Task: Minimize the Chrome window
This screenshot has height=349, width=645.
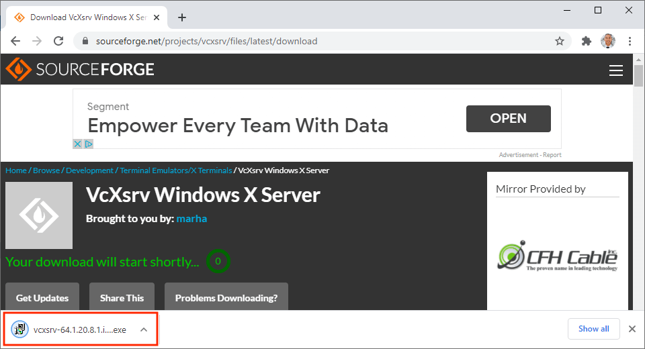Action: point(567,10)
